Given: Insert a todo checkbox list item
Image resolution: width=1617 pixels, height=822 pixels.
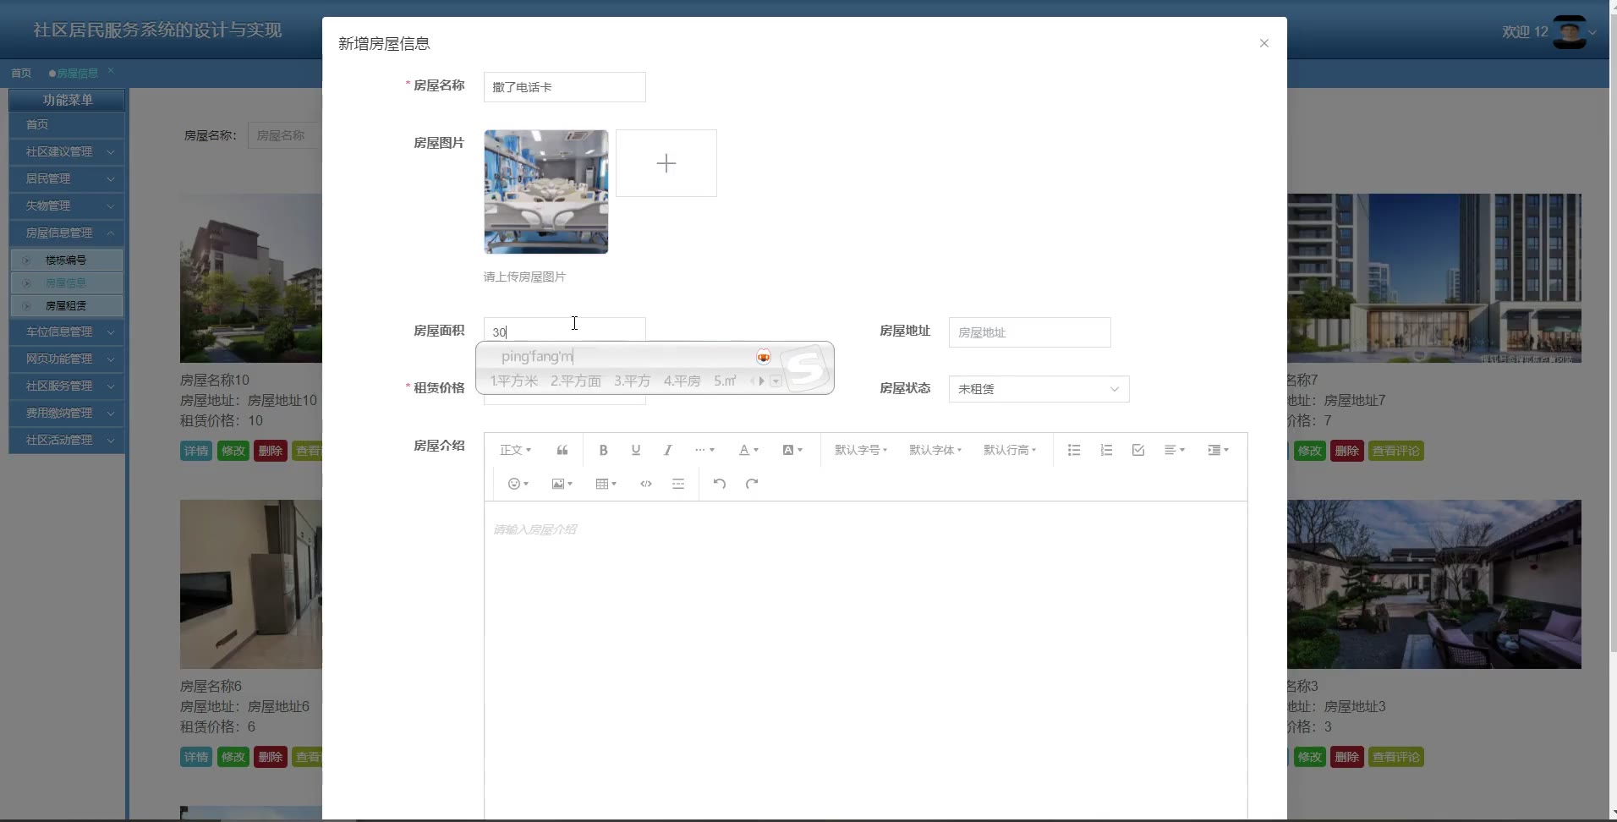Looking at the screenshot, I should [1138, 450].
